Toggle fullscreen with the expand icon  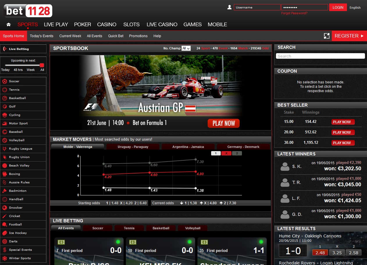point(327,36)
